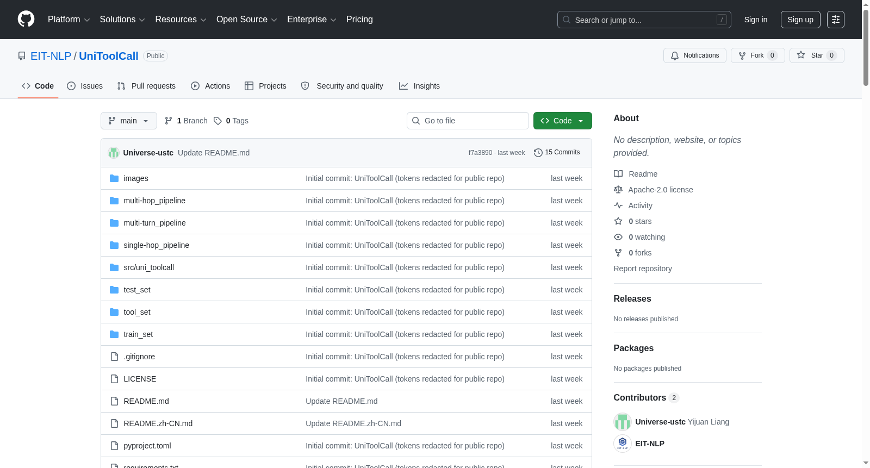Click the repository icon before EIT-NLP
This screenshot has width=870, height=468.
(x=22, y=56)
